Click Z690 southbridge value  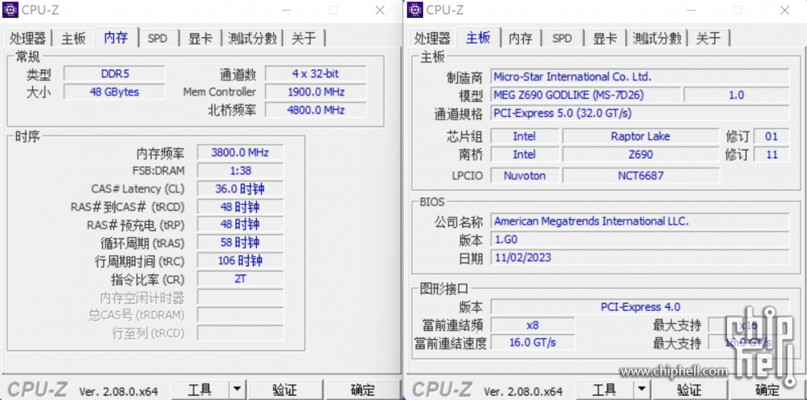click(641, 154)
